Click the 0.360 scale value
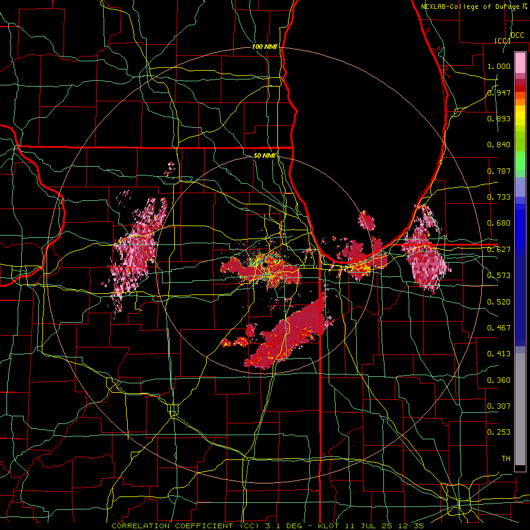Screen dimensions: 530x530 [x=499, y=380]
